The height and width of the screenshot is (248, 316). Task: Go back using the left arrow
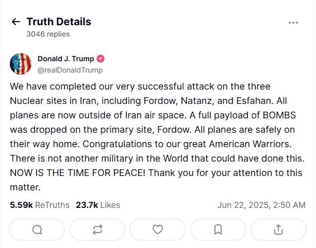(x=16, y=22)
